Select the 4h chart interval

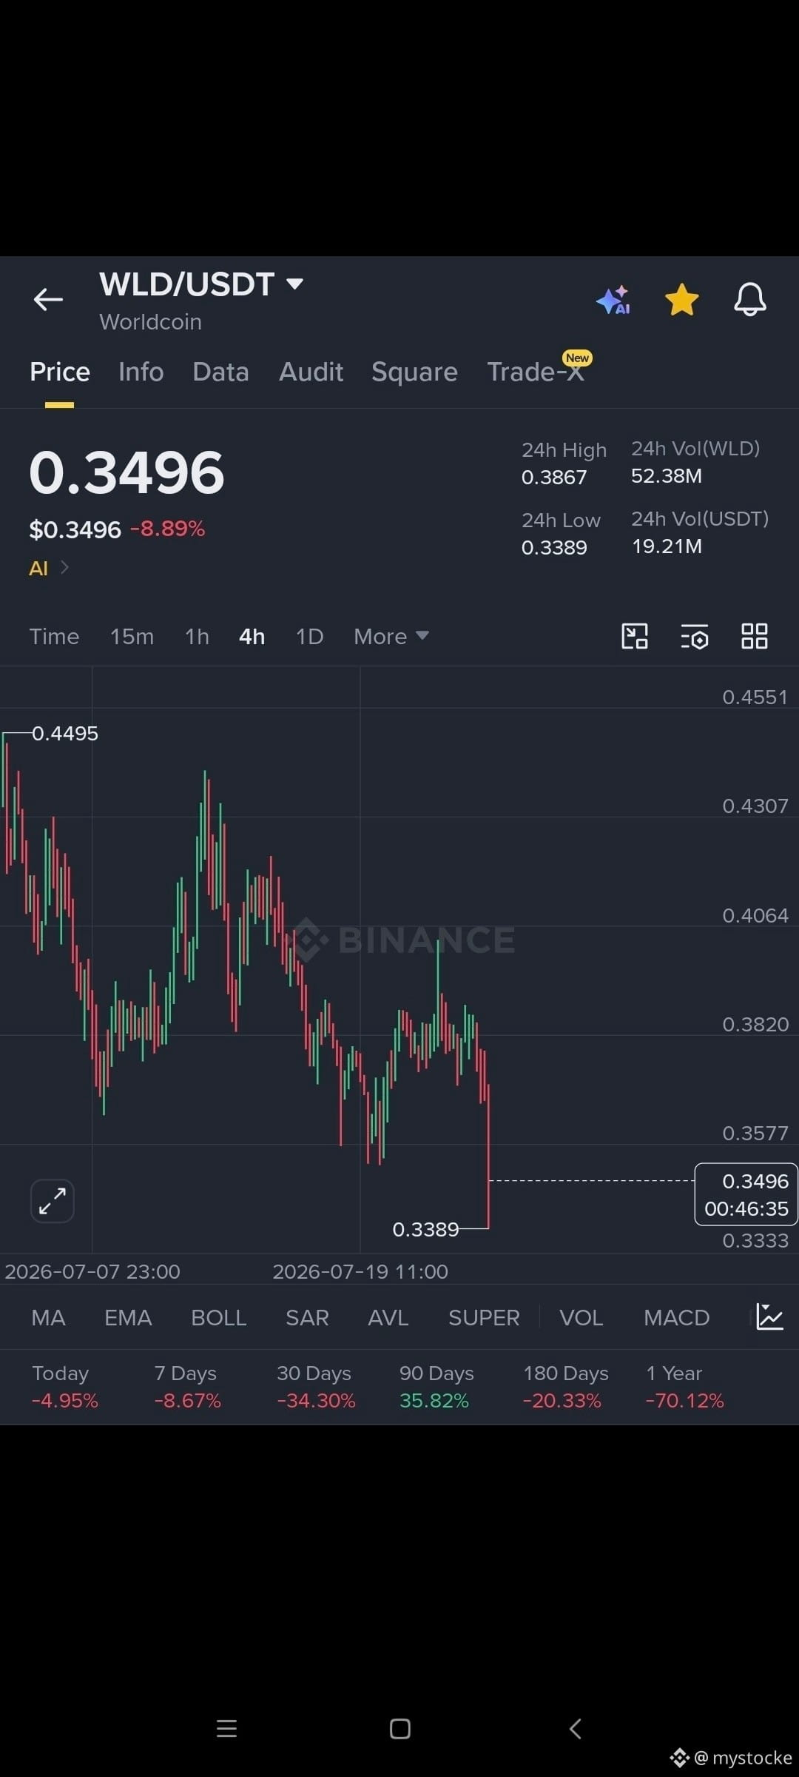click(x=252, y=637)
